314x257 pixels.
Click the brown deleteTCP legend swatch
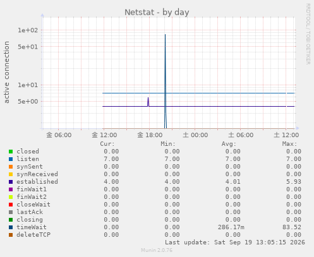[x=11, y=235]
